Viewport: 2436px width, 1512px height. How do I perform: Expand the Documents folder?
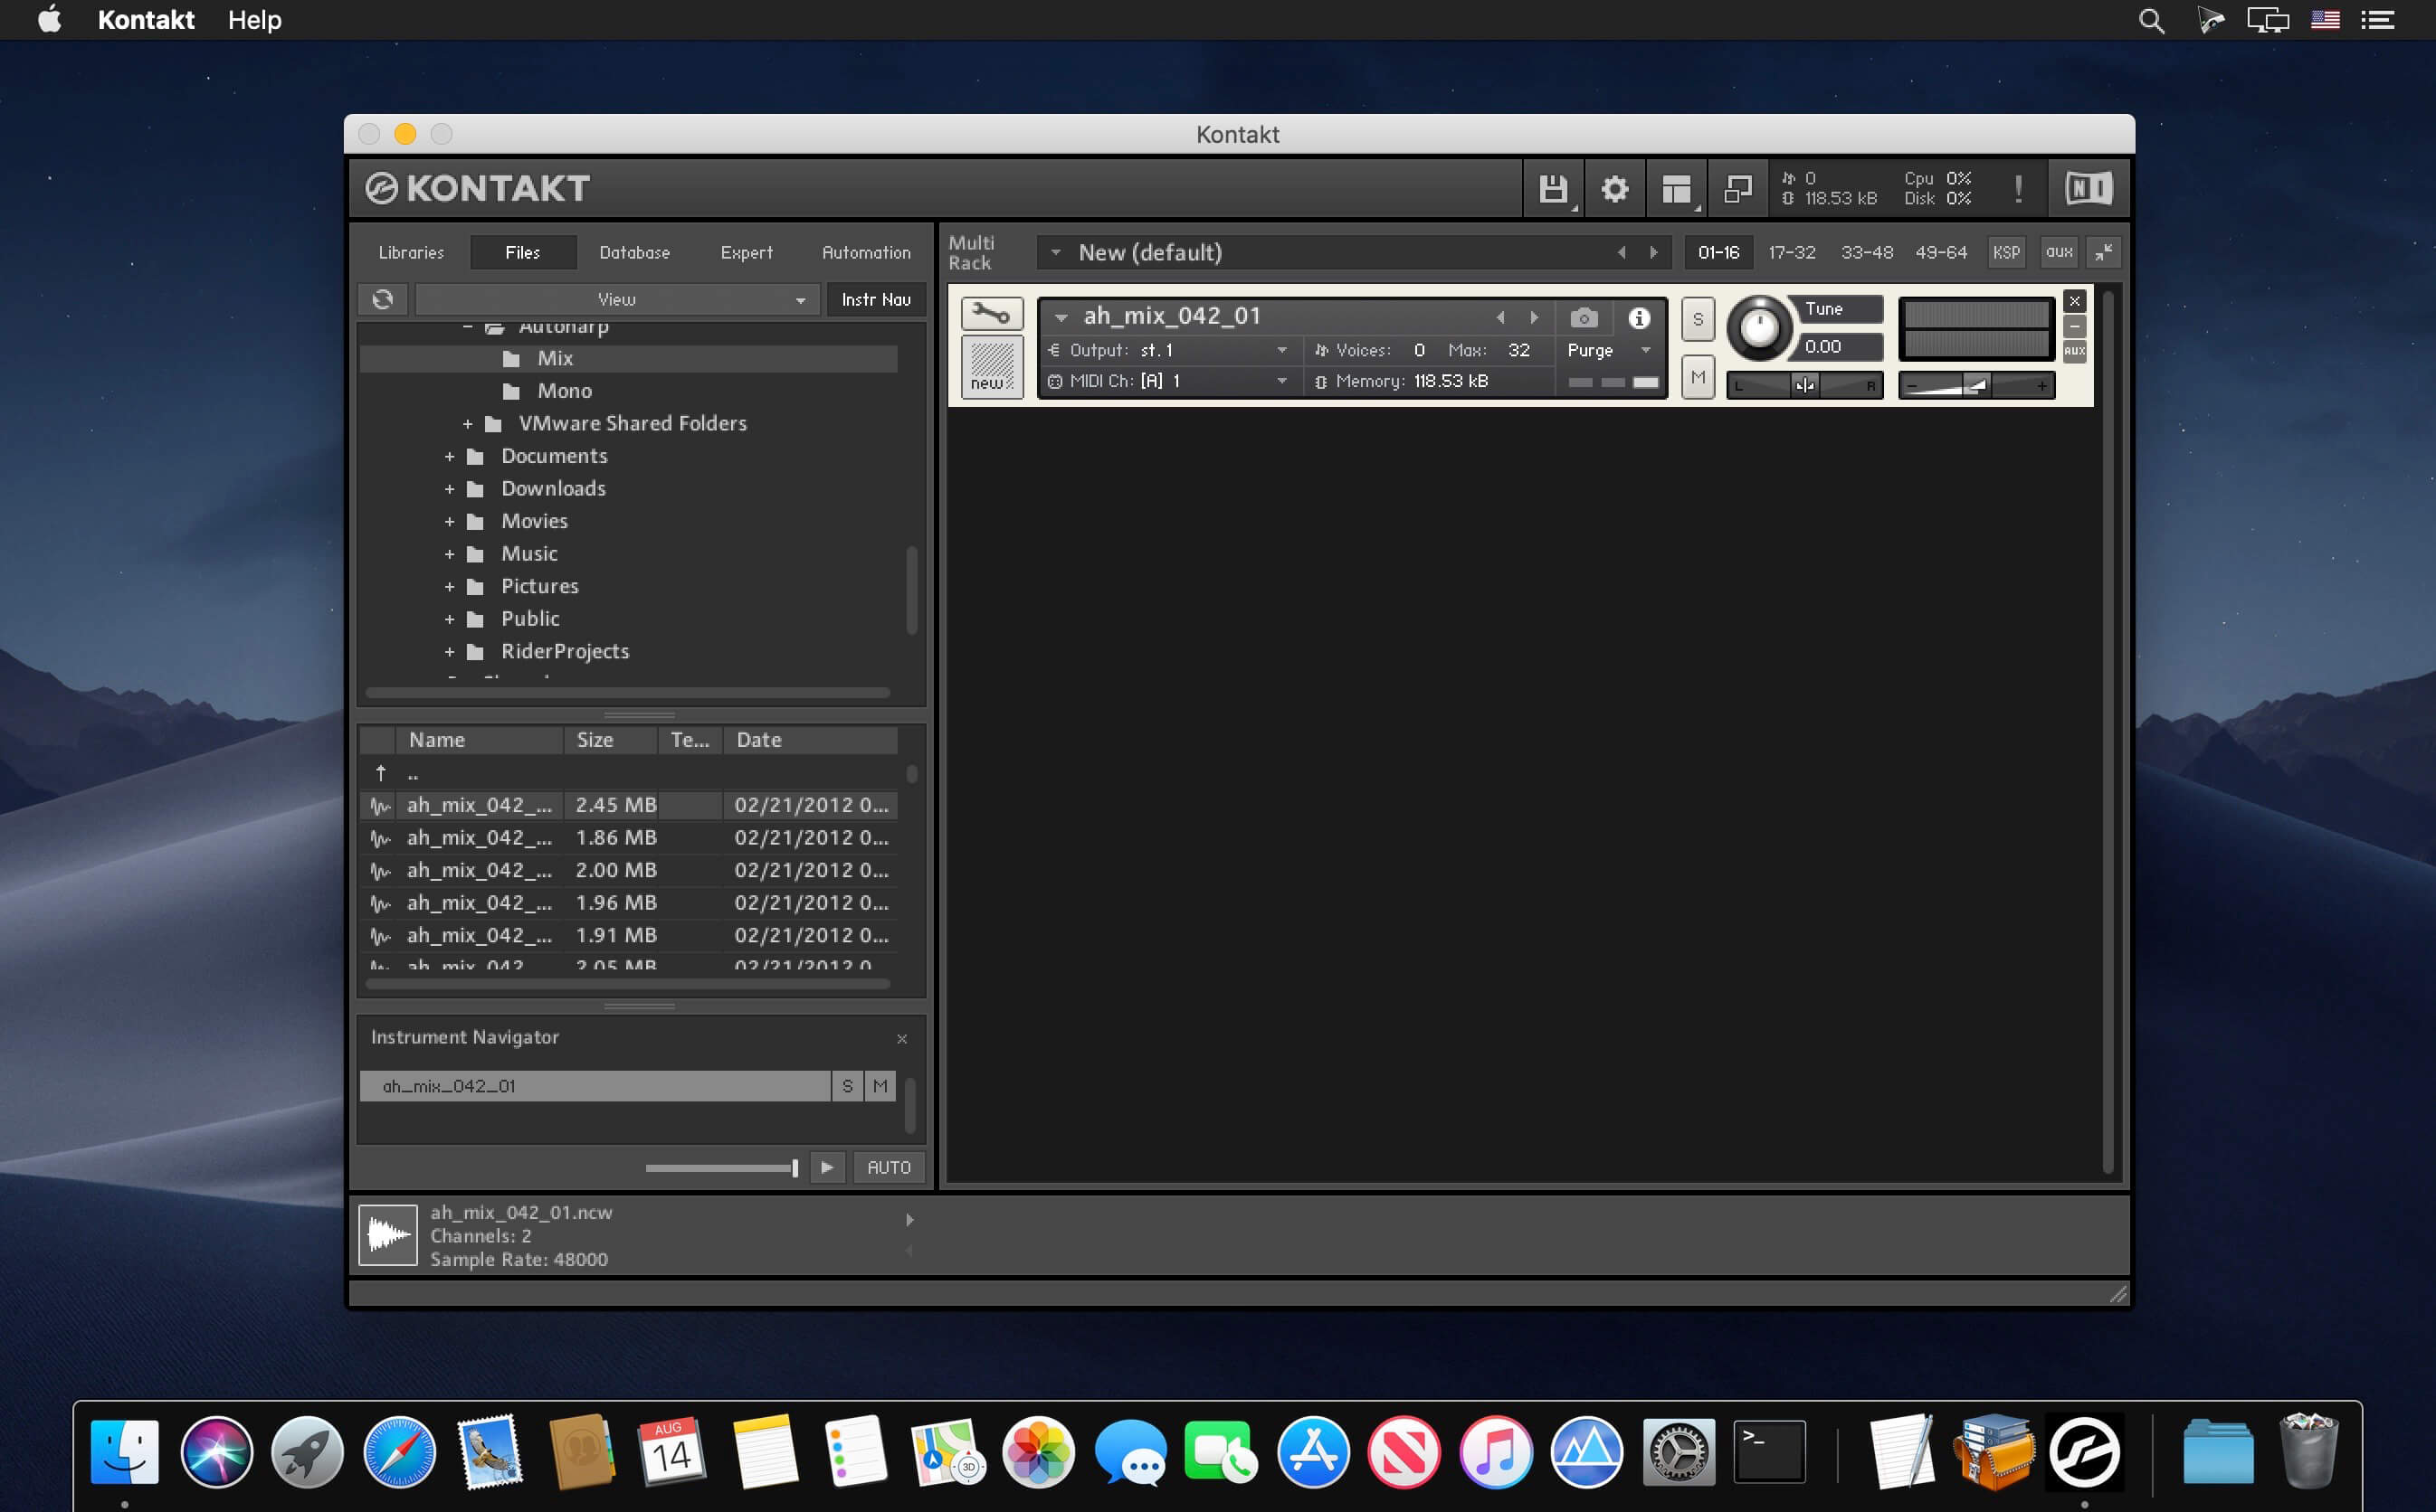pos(449,457)
